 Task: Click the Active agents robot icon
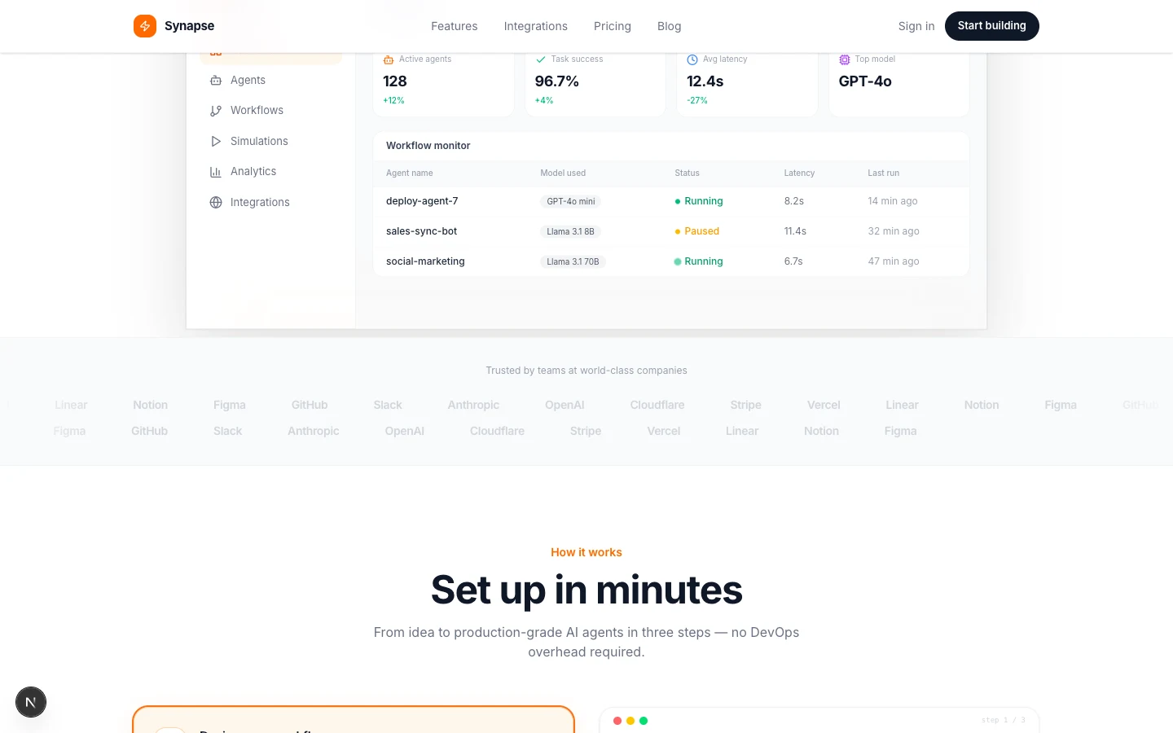389,59
